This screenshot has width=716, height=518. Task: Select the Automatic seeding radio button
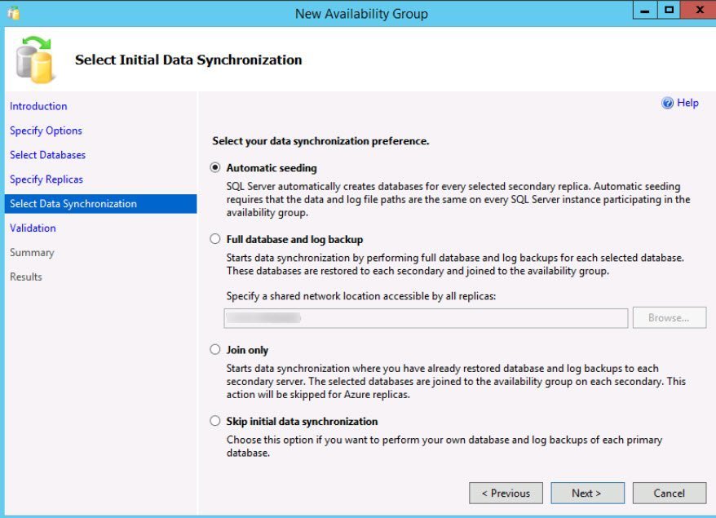(215, 168)
